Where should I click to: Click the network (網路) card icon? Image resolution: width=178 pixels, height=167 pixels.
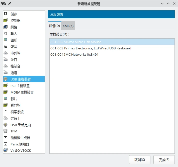[6, 27]
